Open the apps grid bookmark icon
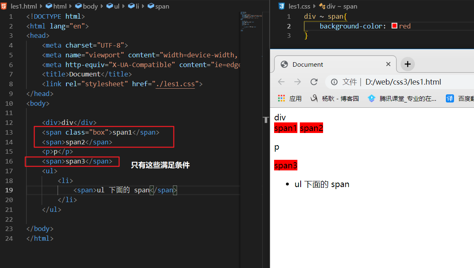474x268 pixels. point(281,98)
